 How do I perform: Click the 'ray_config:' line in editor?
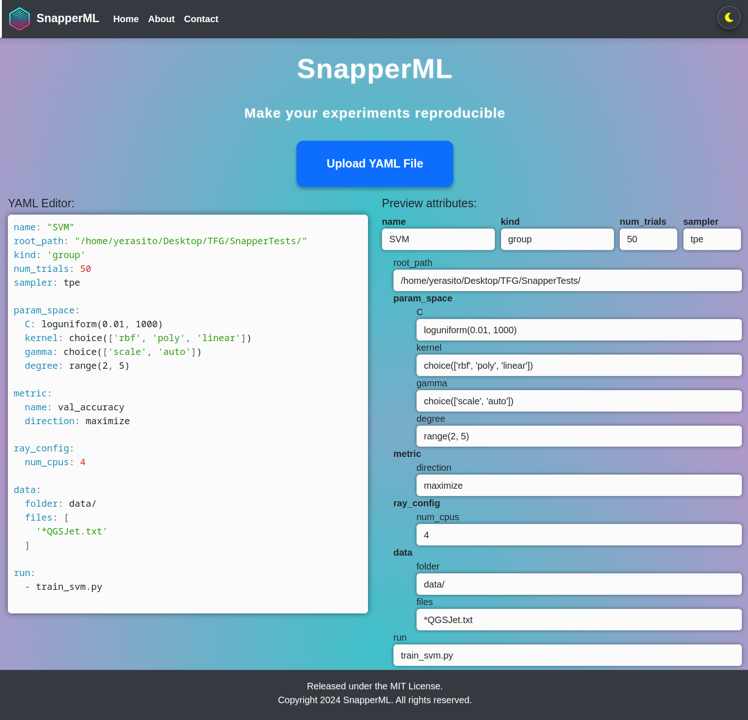44,448
